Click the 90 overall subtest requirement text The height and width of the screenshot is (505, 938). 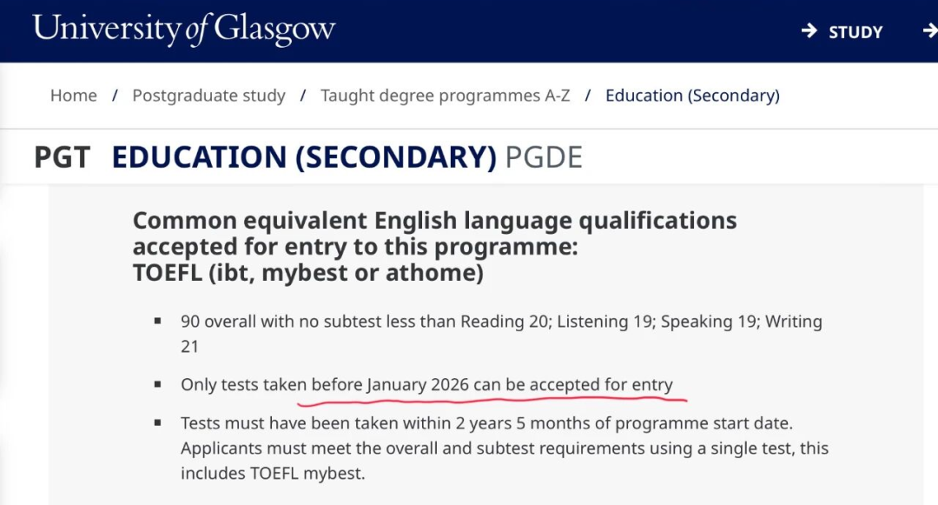500,322
